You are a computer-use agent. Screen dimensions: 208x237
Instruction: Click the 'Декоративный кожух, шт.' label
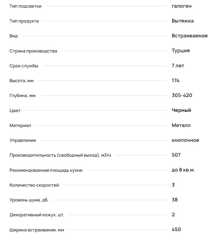tap(37, 215)
